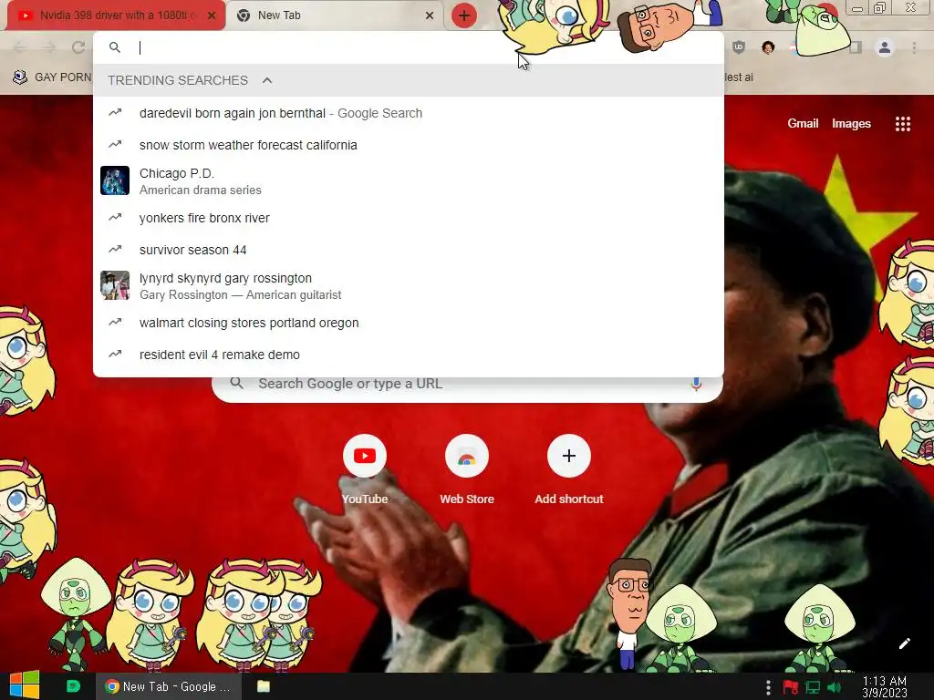Open volume control tray icon
The image size is (934, 700).
835,687
